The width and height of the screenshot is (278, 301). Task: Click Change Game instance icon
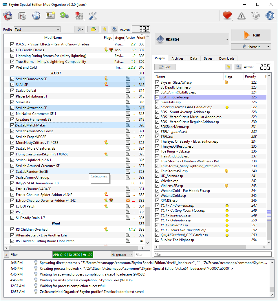pyautogui.click(x=8, y=16)
